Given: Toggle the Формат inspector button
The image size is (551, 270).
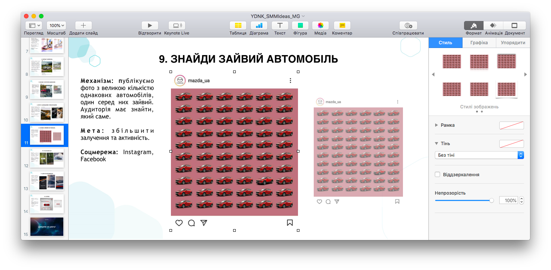Looking at the screenshot, I should [x=474, y=25].
